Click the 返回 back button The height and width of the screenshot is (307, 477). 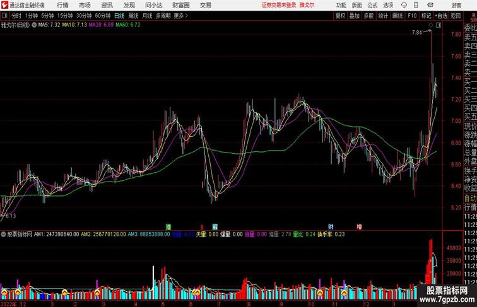tap(456, 16)
